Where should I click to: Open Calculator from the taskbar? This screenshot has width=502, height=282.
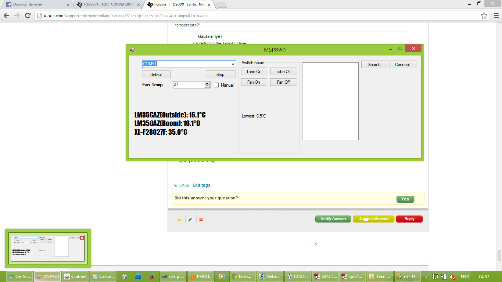point(104,276)
